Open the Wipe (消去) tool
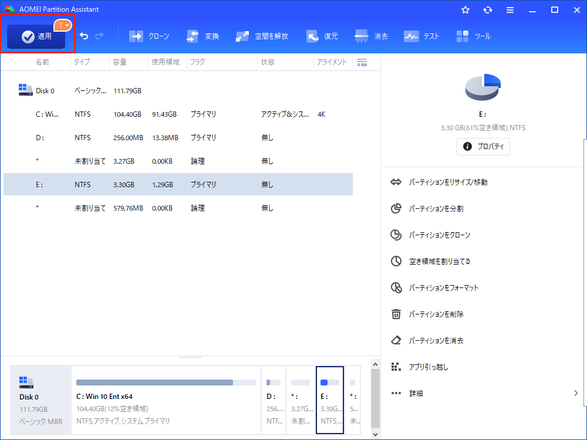Viewport: 587px width, 440px height. [371, 36]
